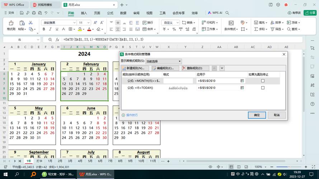Confirm dialog with 确定 button
This screenshot has width=319, height=179.
[257, 115]
